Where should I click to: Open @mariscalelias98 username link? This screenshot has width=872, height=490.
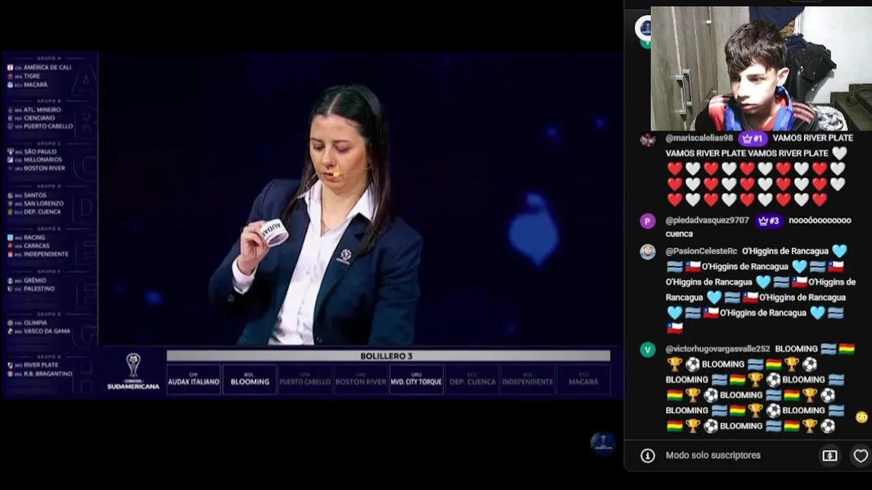click(x=699, y=138)
